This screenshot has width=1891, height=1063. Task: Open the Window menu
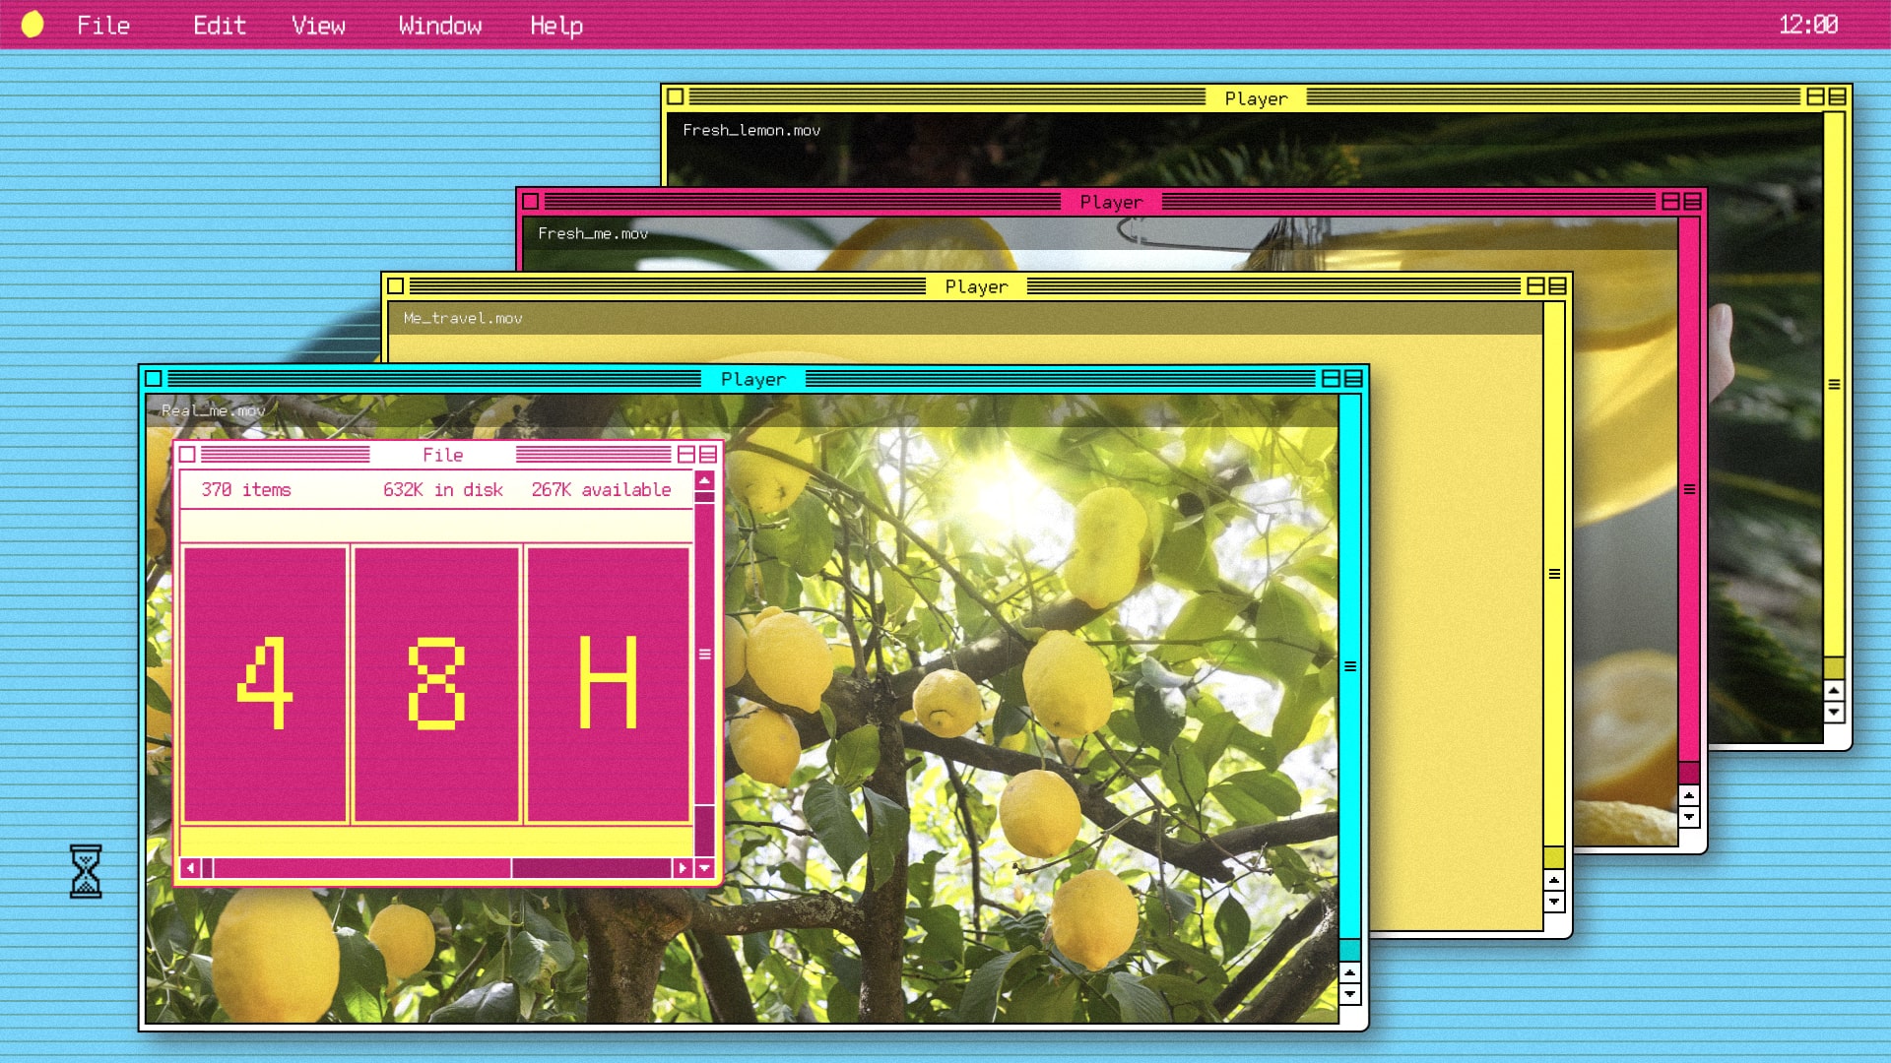click(x=439, y=26)
